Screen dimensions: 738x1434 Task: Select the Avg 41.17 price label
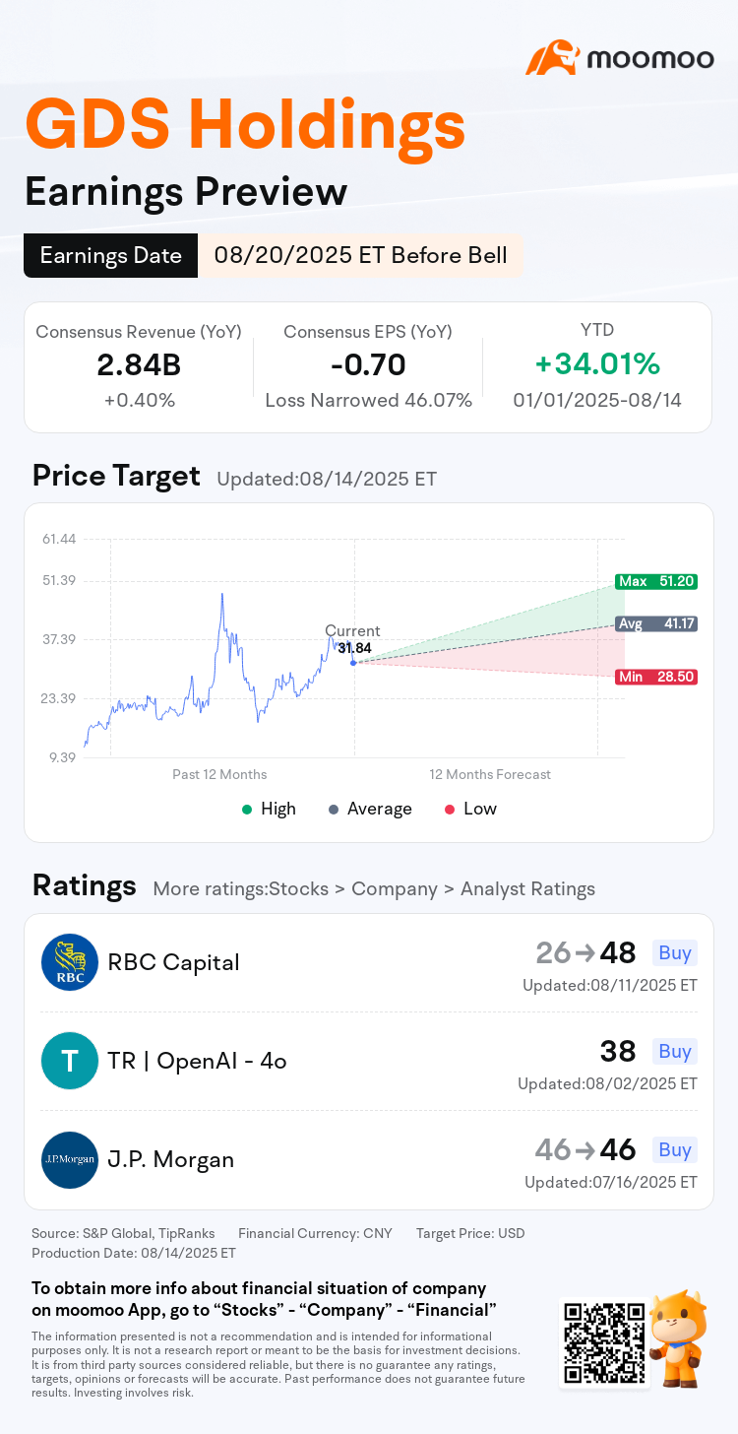[655, 623]
